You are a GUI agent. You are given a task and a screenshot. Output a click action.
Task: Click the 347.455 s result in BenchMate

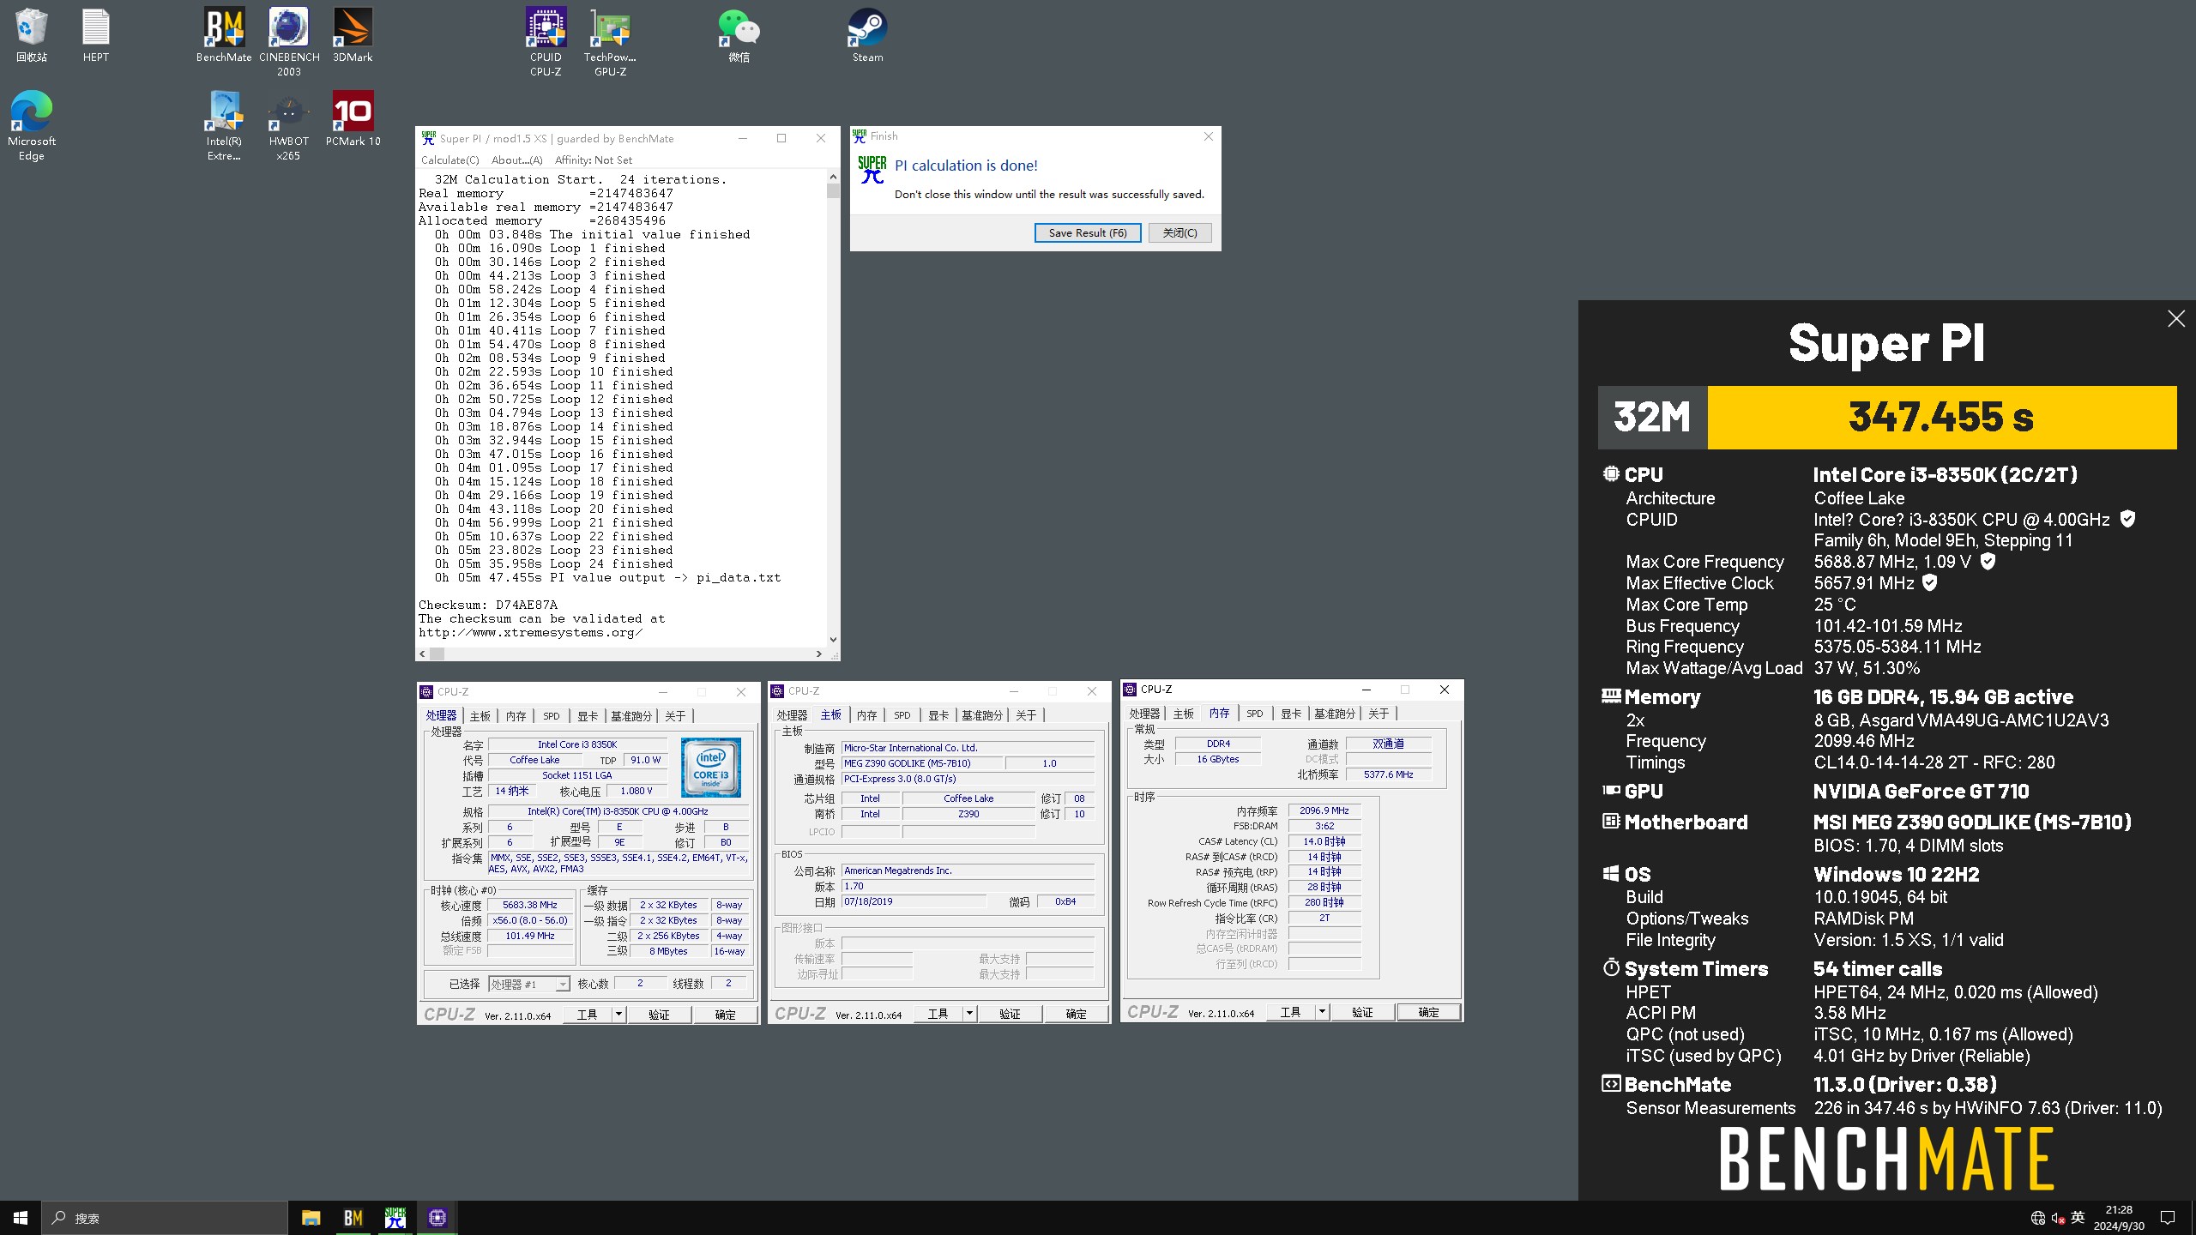[x=1941, y=417]
